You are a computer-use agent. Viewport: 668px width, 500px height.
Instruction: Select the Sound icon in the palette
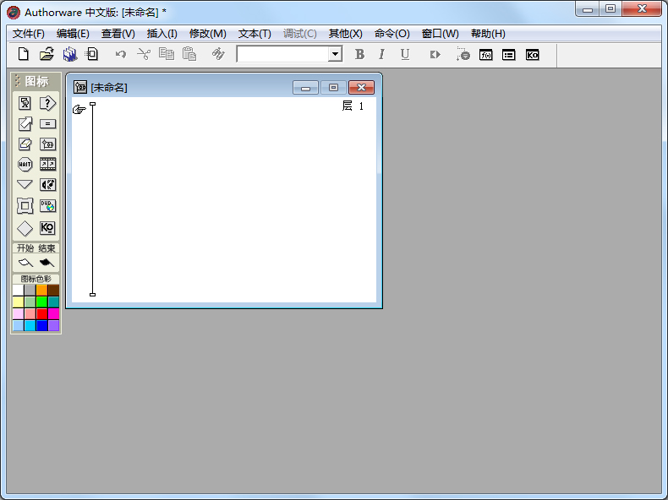tap(47, 184)
